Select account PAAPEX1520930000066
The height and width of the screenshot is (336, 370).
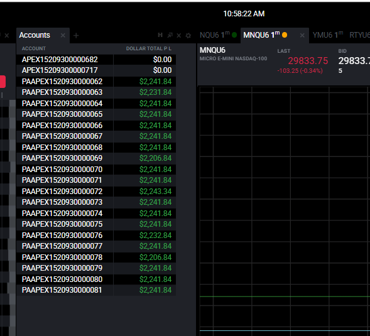(x=62, y=126)
